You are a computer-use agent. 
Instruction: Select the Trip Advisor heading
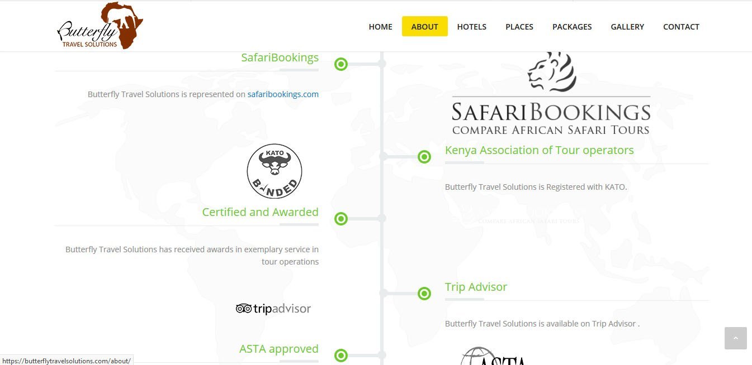[476, 287]
